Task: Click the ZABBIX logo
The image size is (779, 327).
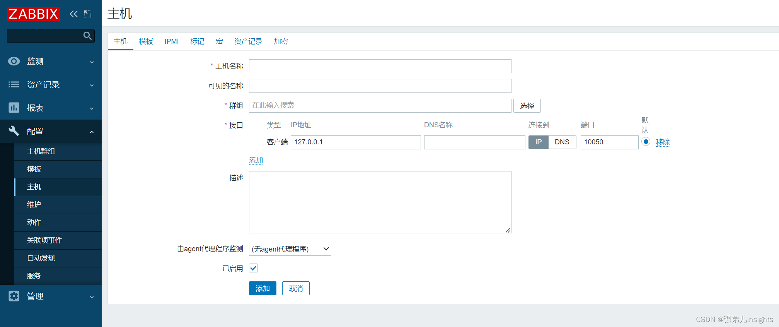Action: pyautogui.click(x=34, y=14)
